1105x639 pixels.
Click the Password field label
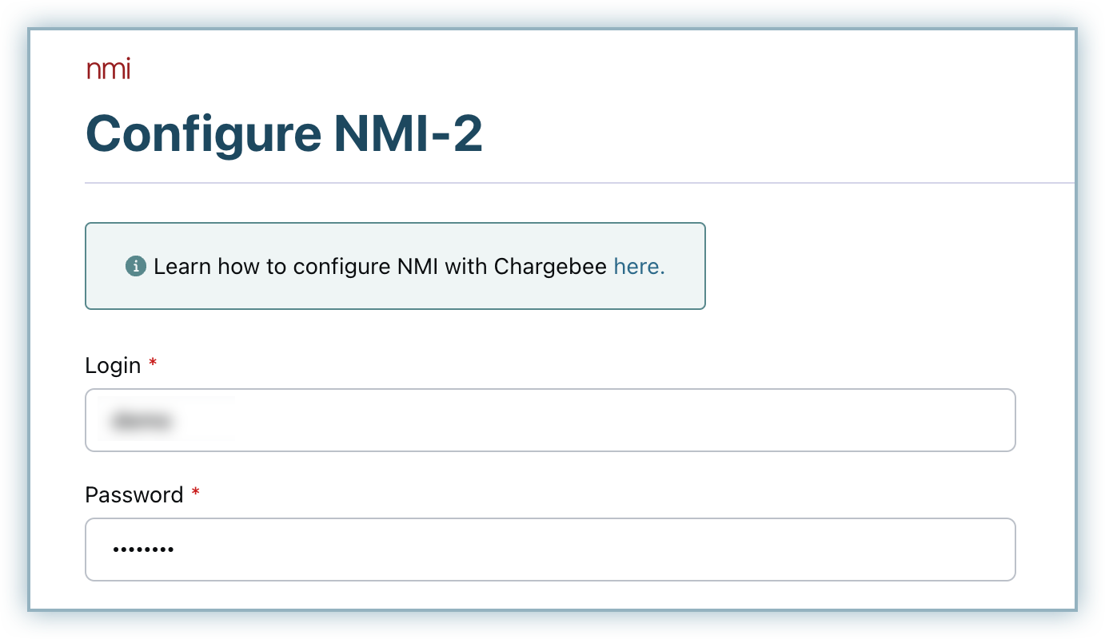pyautogui.click(x=134, y=495)
